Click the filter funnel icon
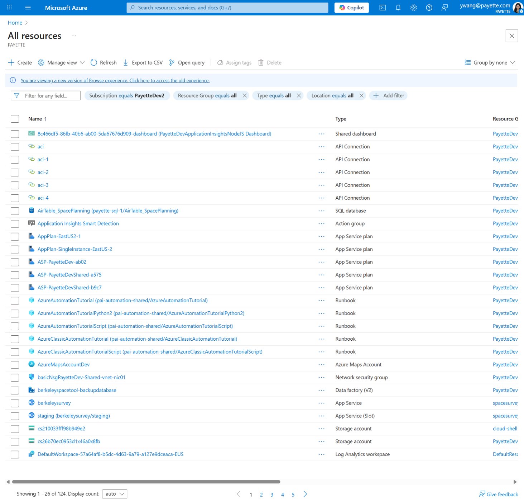 [x=16, y=95]
